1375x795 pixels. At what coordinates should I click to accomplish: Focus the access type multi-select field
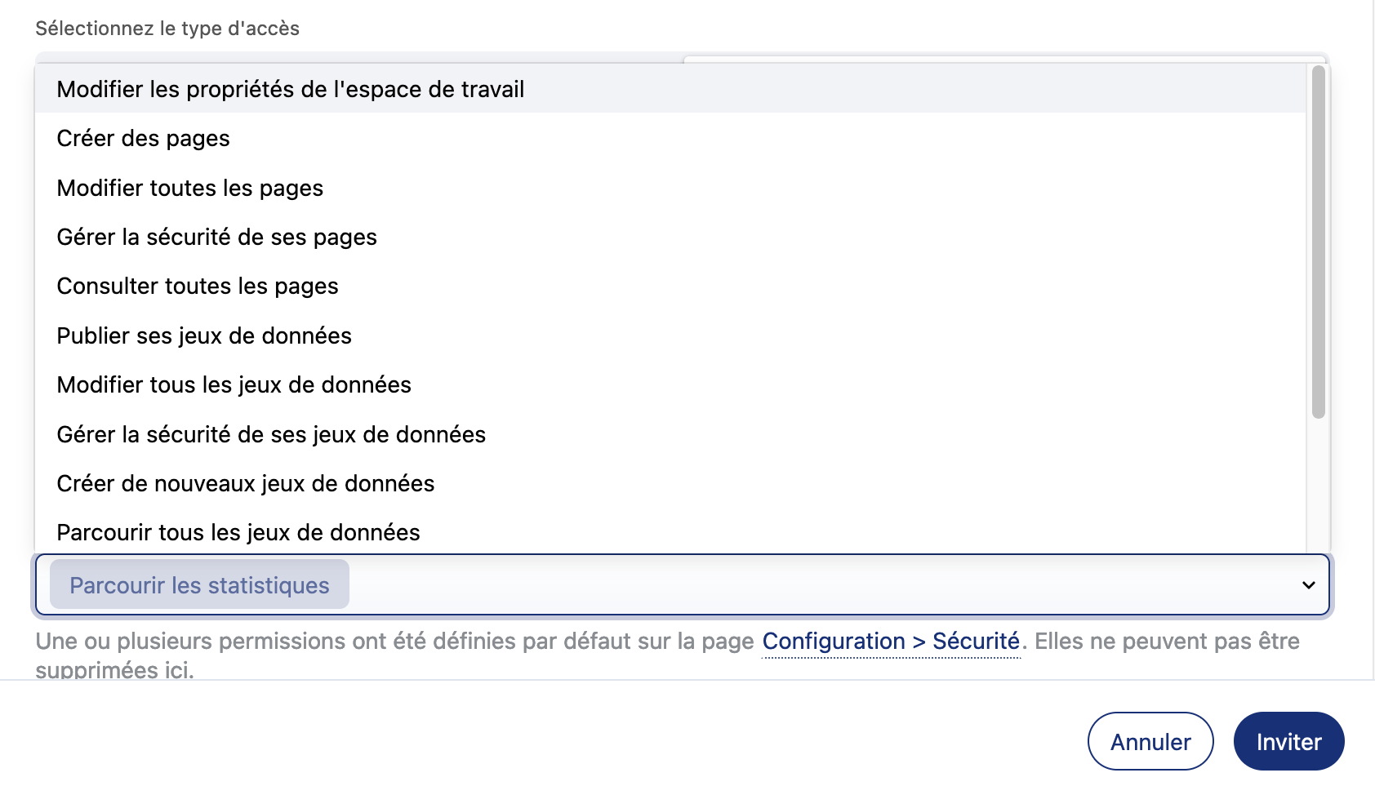tap(817, 585)
